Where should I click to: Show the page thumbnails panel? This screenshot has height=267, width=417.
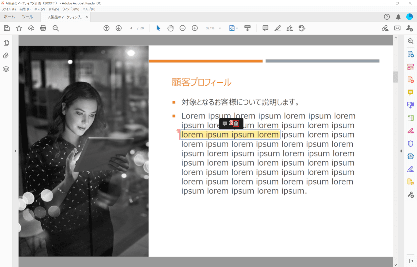point(6,43)
